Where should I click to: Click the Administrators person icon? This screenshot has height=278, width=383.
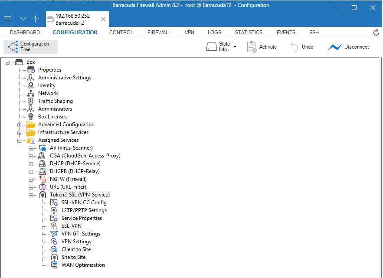31,109
